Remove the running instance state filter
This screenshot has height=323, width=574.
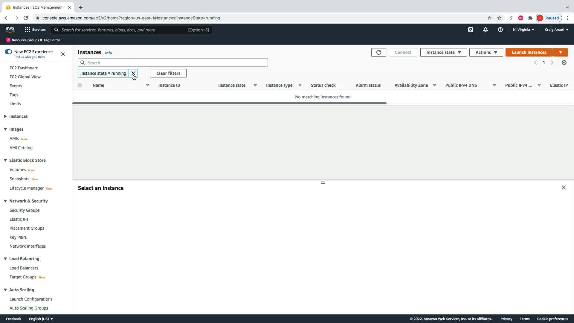[133, 73]
